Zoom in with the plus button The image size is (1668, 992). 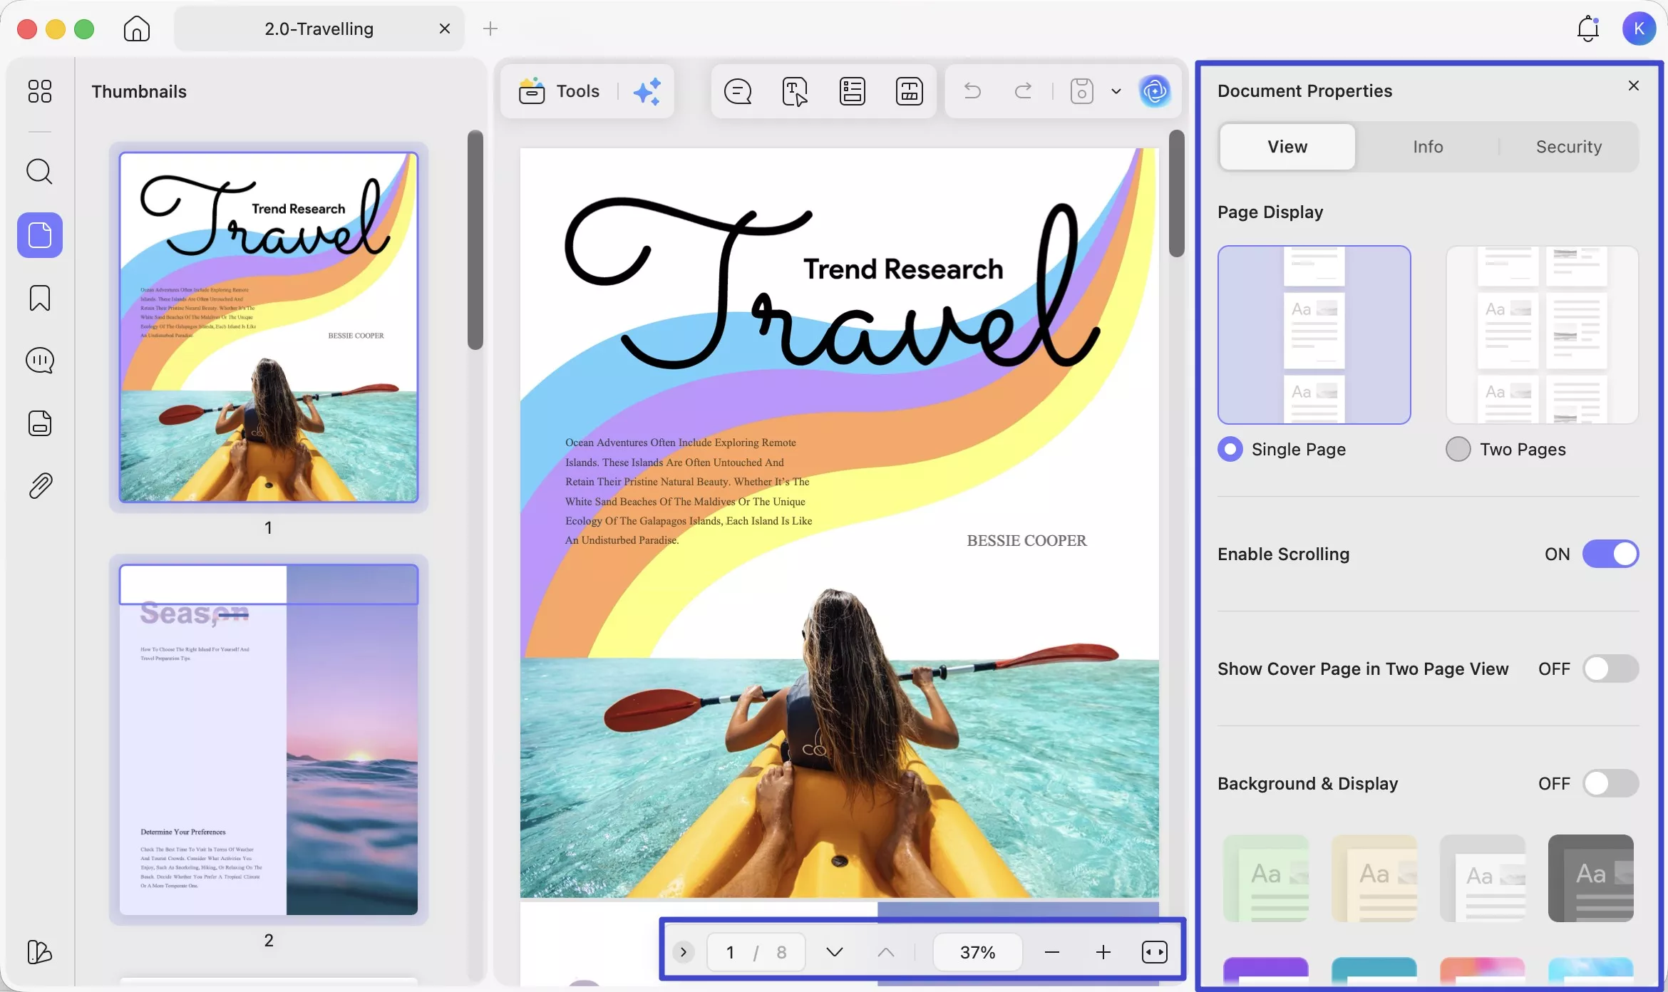click(1103, 952)
